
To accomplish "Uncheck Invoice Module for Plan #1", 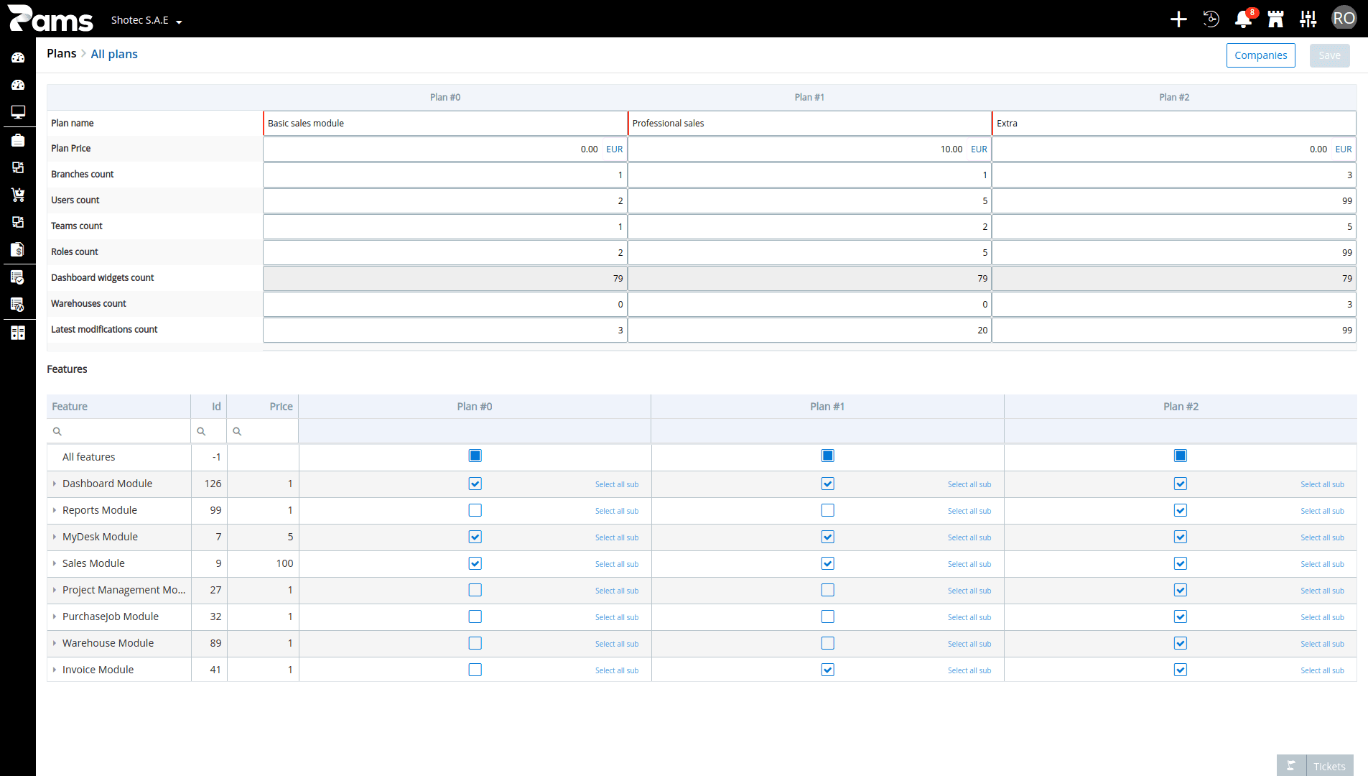I will (827, 670).
